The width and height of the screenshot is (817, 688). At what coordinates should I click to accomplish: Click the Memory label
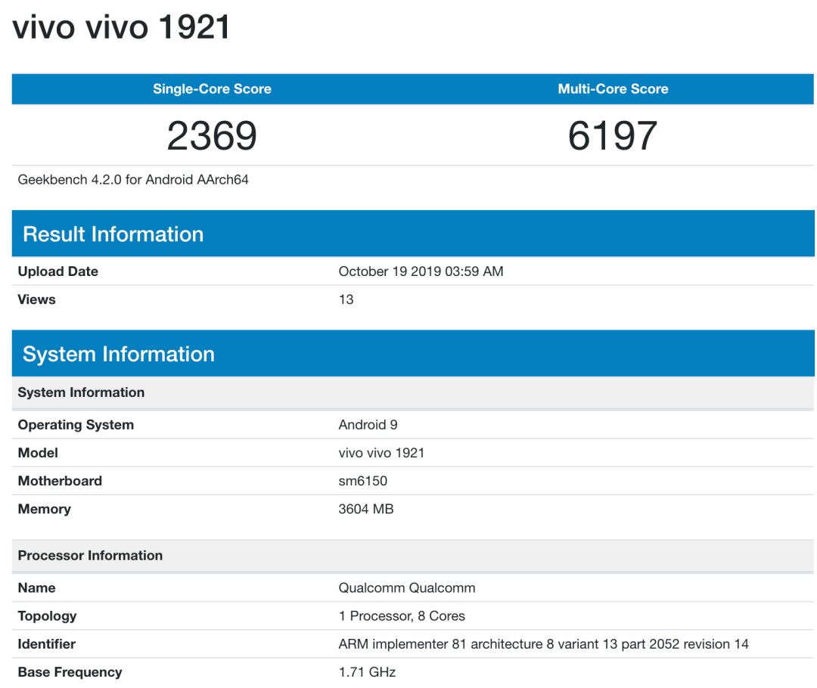tap(45, 510)
